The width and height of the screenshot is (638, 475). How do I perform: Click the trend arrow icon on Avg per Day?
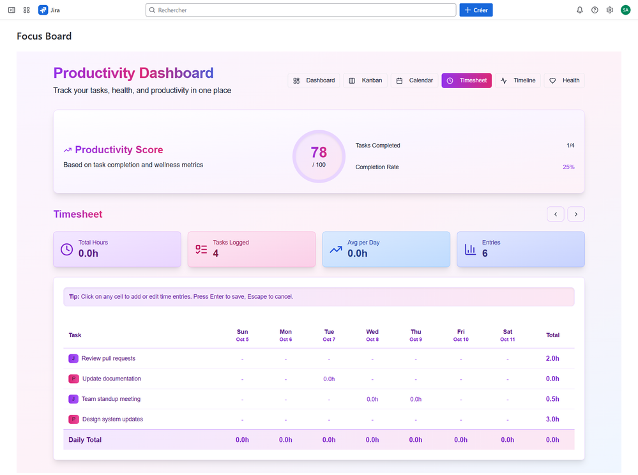tap(335, 249)
